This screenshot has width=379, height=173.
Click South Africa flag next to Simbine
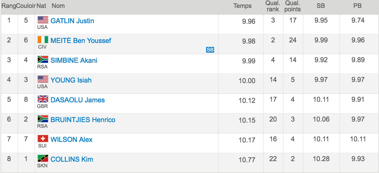(43, 59)
